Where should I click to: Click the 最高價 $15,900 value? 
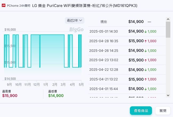point(10,96)
